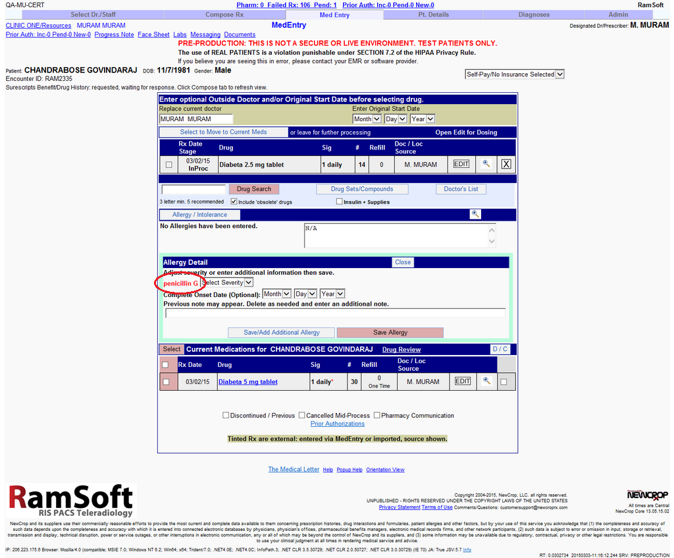Click EDIT icon for Diabeta 5 mg tablet

coord(463,381)
